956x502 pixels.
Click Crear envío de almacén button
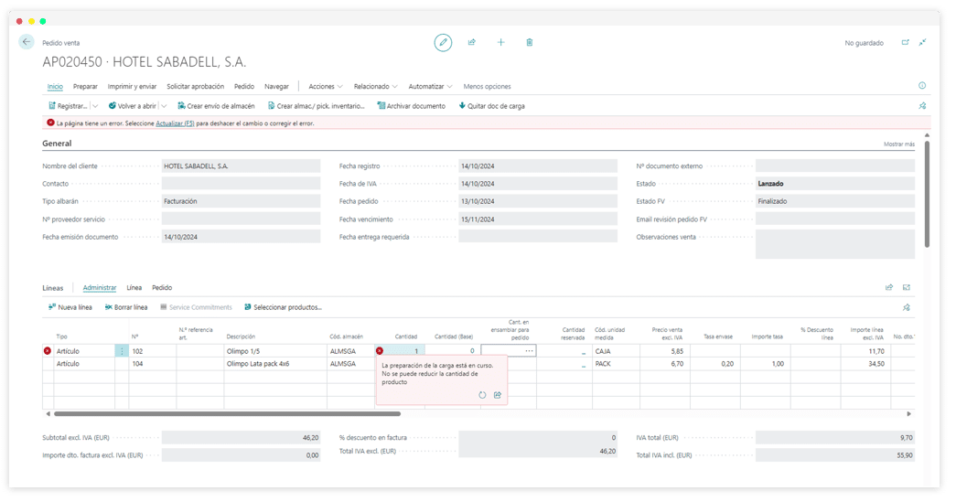[216, 106]
